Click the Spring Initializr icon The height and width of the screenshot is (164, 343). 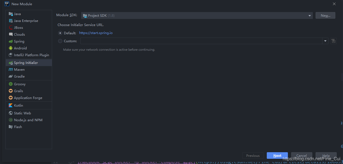11,63
